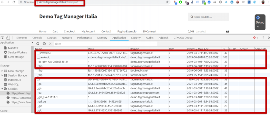Click the Cerca prodotti search field
The width and height of the screenshot is (270, 120).
point(208,17)
